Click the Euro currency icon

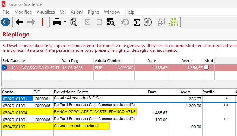[148, 22]
